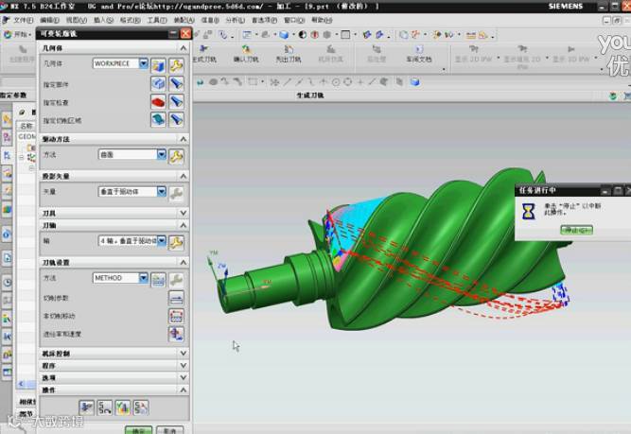Image resolution: width=631 pixels, height=434 pixels.
Task: Open the 格式(R) menu
Action: [x=130, y=20]
